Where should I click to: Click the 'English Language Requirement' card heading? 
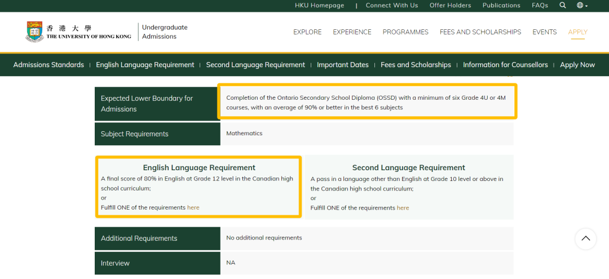(199, 167)
